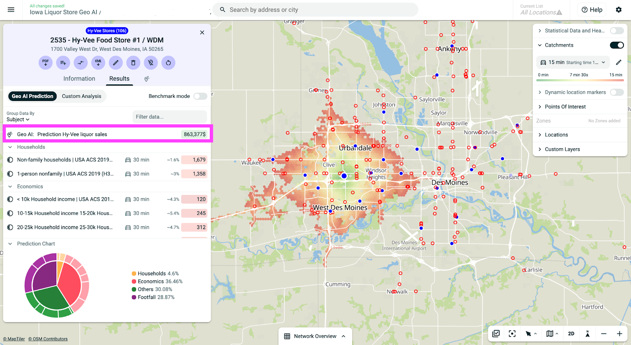Click the Filter data field

(x=170, y=117)
